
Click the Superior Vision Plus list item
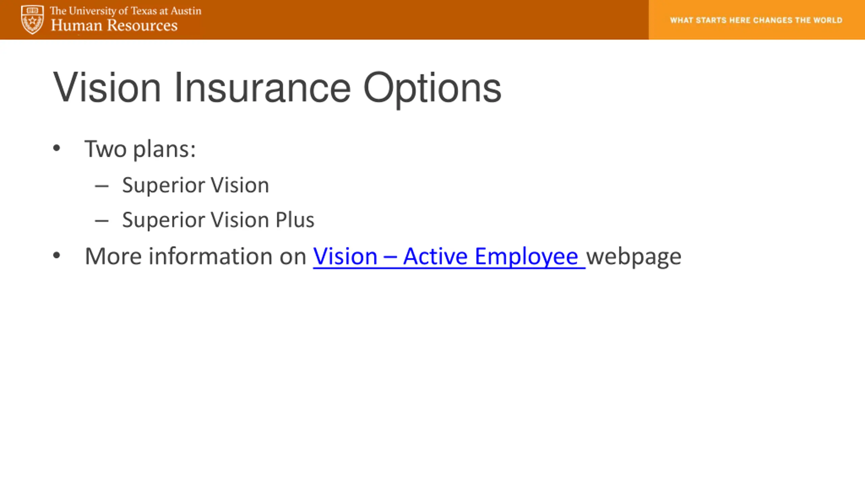pyautogui.click(x=218, y=220)
